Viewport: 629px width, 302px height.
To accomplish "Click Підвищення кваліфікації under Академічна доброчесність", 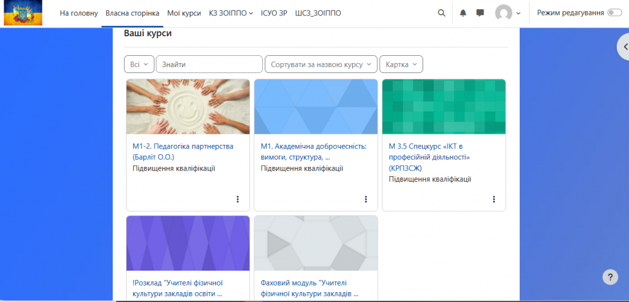I will [x=302, y=168].
